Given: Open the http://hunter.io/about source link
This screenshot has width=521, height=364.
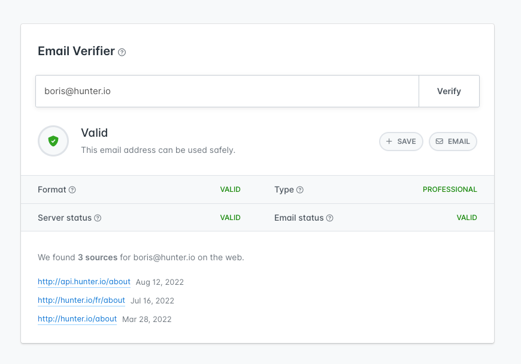Looking at the screenshot, I should 77,319.
